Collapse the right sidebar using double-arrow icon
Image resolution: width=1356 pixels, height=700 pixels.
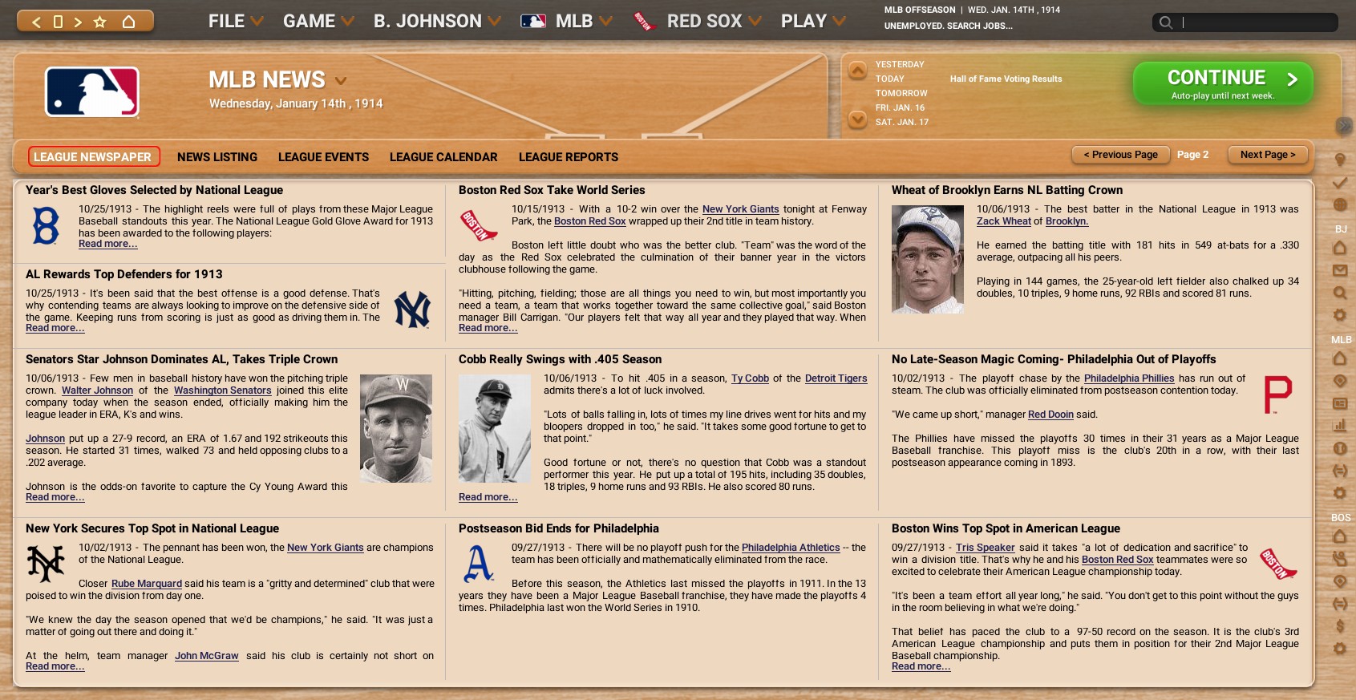[1344, 126]
